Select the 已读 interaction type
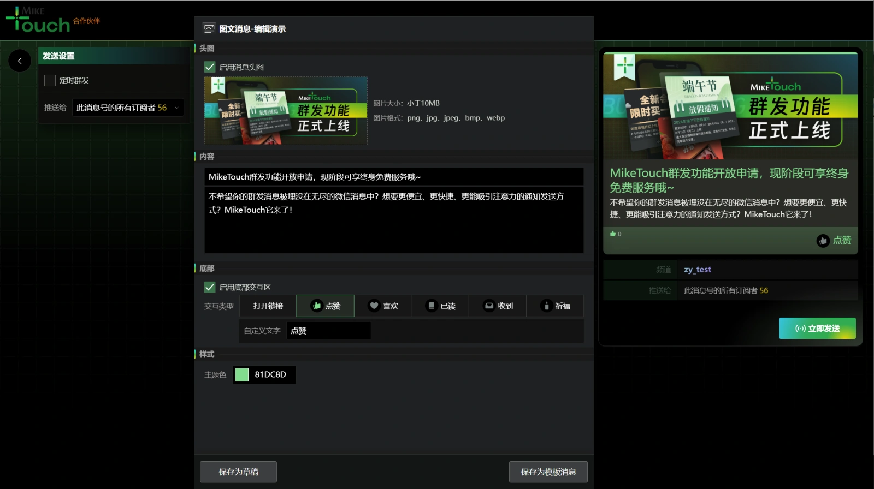This screenshot has height=489, width=874. coord(440,306)
